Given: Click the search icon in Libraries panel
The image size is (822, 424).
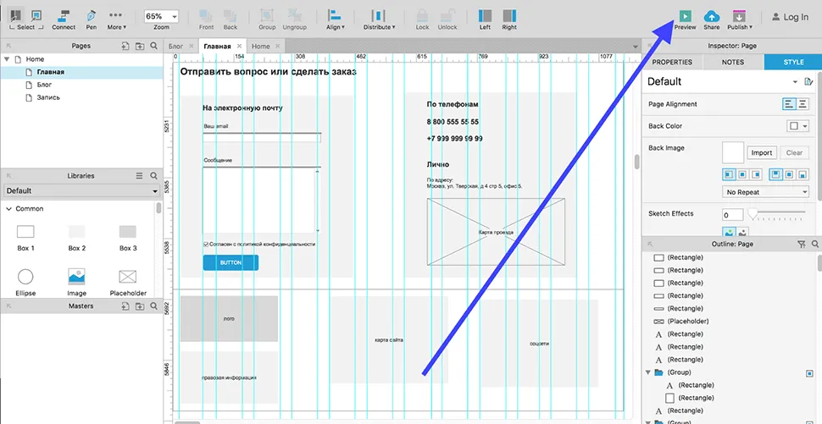Looking at the screenshot, I should (153, 176).
